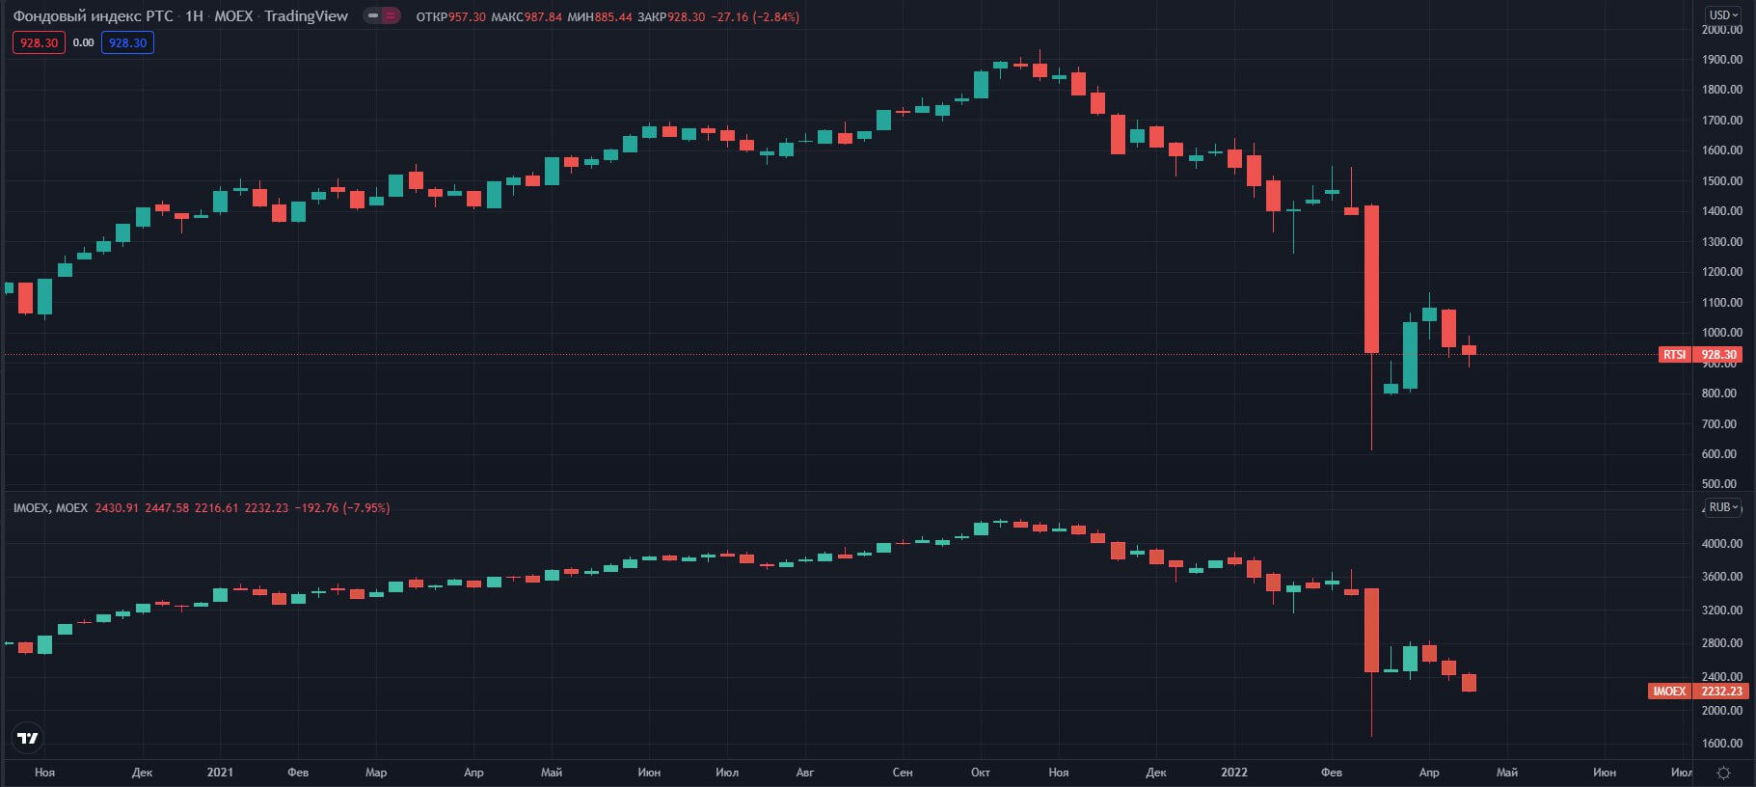Click the 2232.23 price axis label

[1721, 691]
